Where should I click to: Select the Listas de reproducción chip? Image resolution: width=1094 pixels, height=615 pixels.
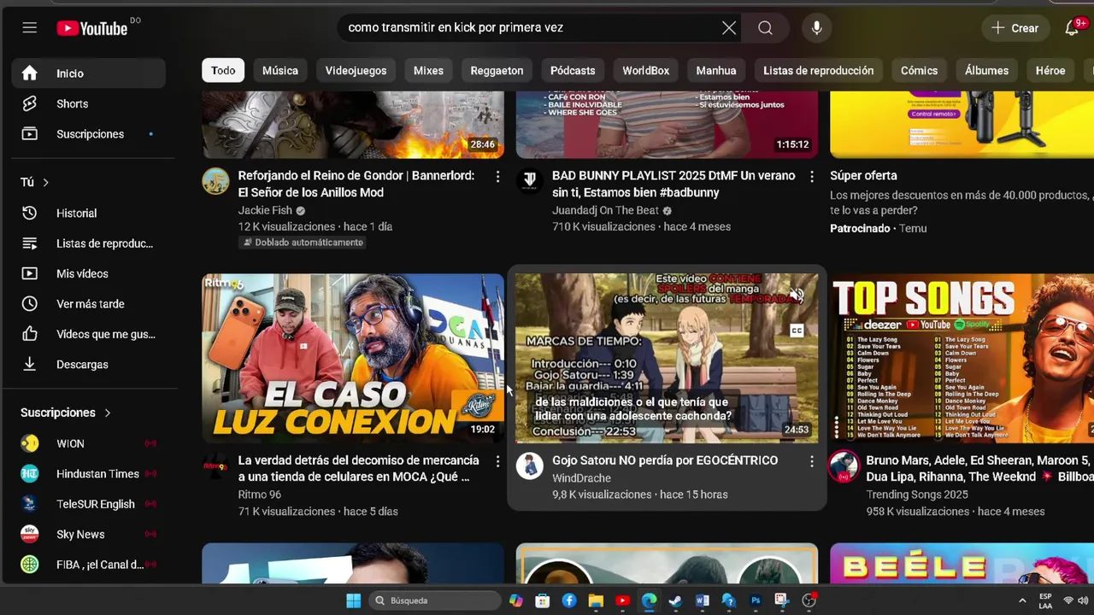point(818,71)
